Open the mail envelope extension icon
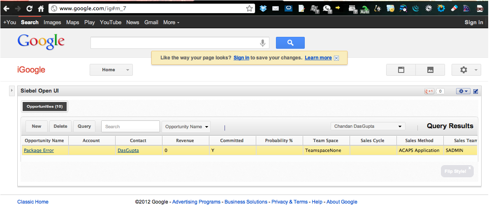The width and height of the screenshot is (489, 206). 276,9
